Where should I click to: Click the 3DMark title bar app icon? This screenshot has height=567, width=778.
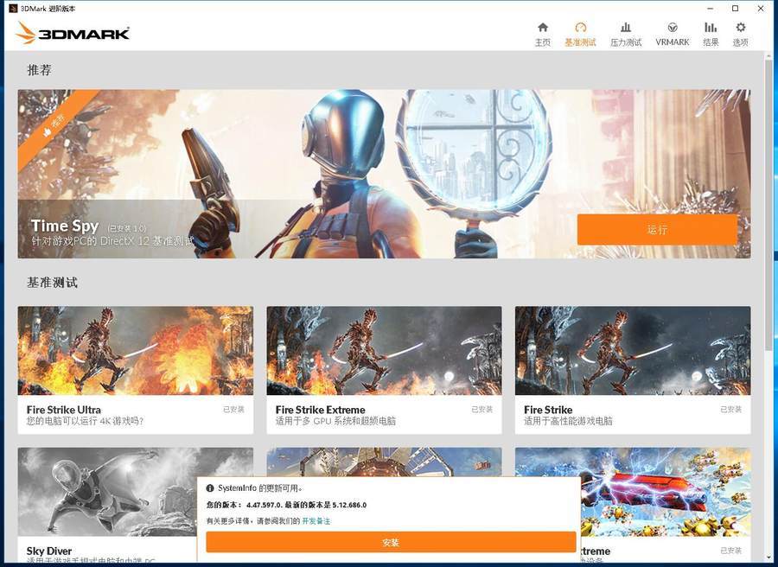point(13,9)
